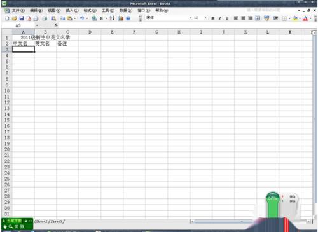
Task: Toggle Underline formatting
Action: 227,18
